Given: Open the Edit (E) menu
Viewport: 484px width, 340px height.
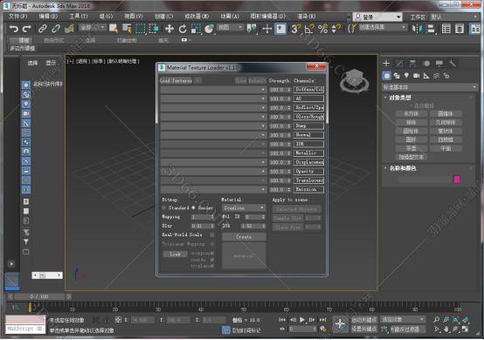Looking at the screenshot, I should (x=48, y=17).
